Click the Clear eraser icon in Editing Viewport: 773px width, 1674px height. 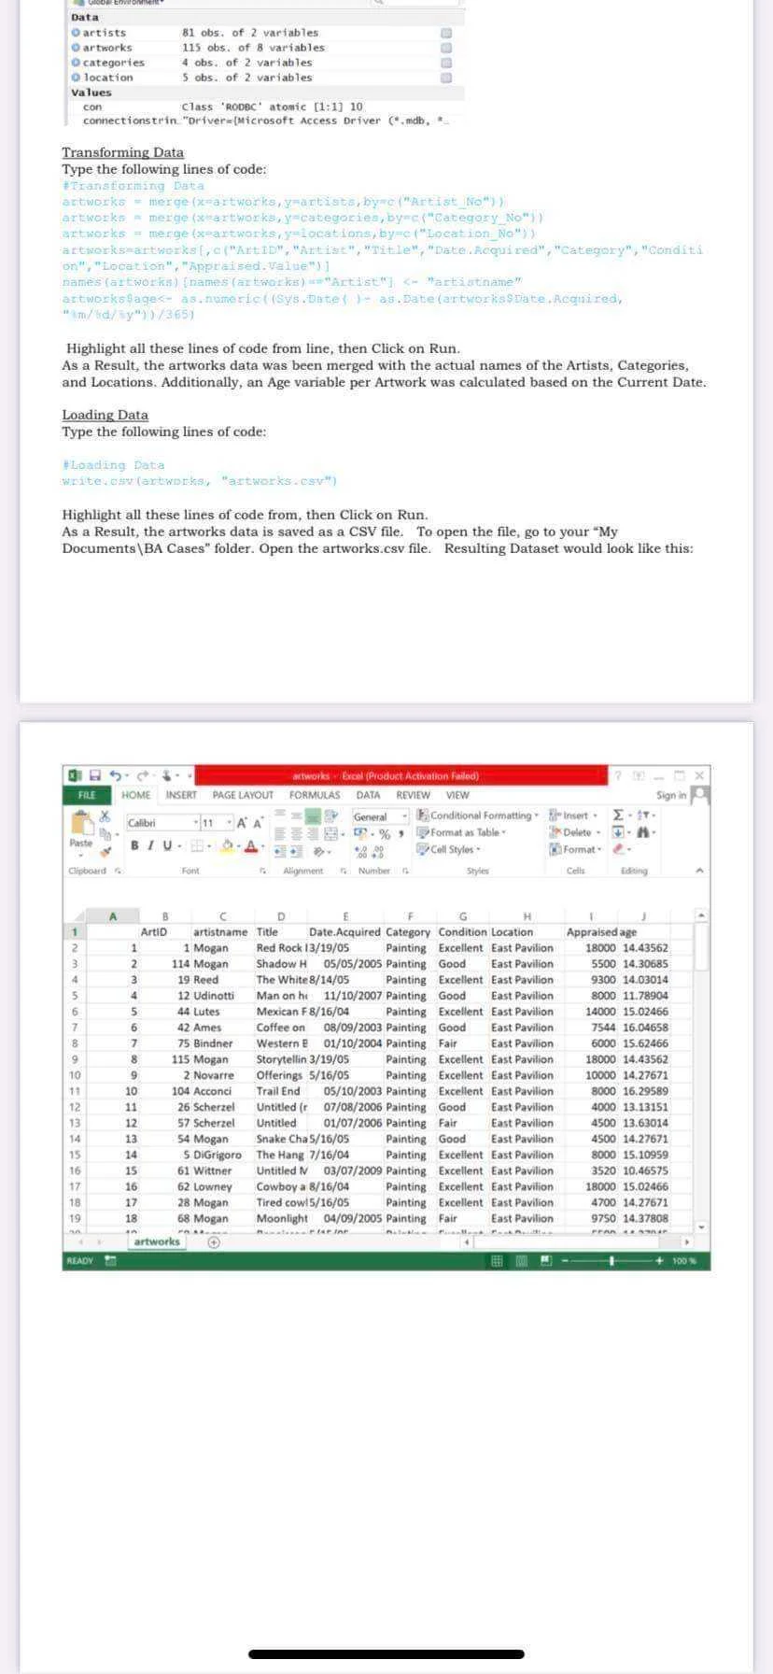[x=621, y=849]
